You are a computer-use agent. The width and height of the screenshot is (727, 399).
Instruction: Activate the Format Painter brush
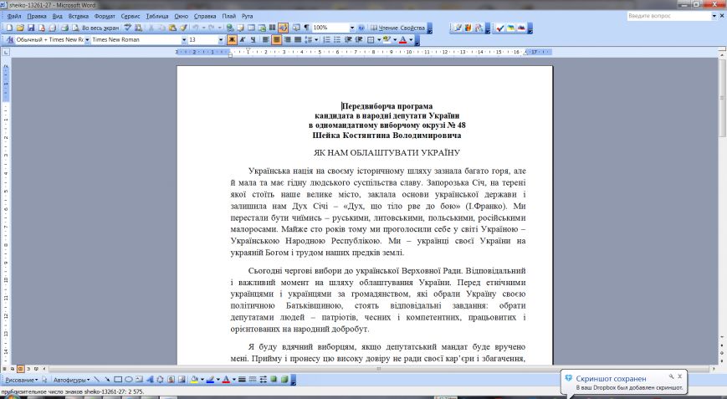coord(183,28)
